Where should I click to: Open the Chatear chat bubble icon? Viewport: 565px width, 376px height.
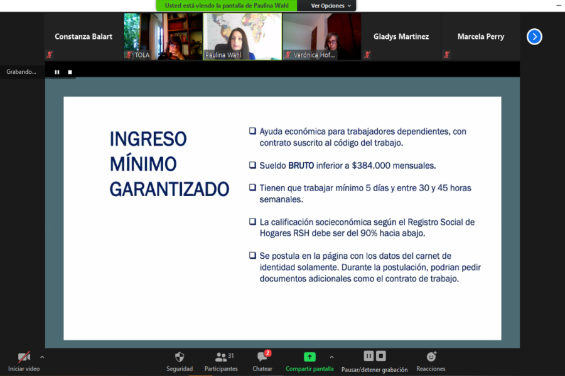[x=262, y=357]
